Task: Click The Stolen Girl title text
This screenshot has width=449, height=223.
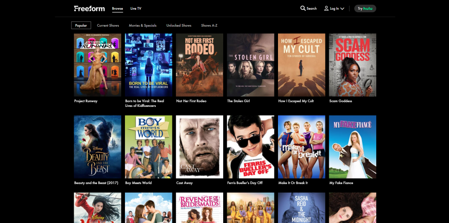Action: tap(239, 101)
